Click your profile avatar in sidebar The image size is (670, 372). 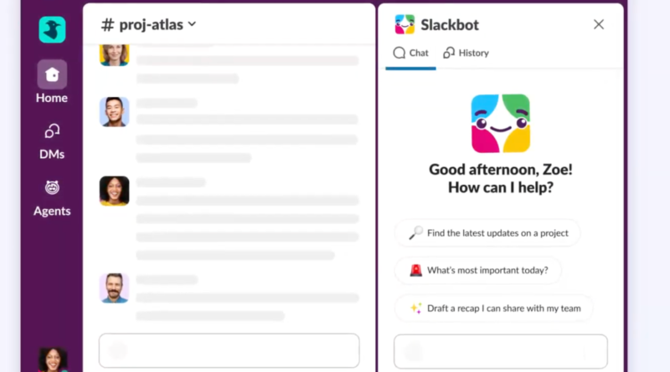(52, 359)
